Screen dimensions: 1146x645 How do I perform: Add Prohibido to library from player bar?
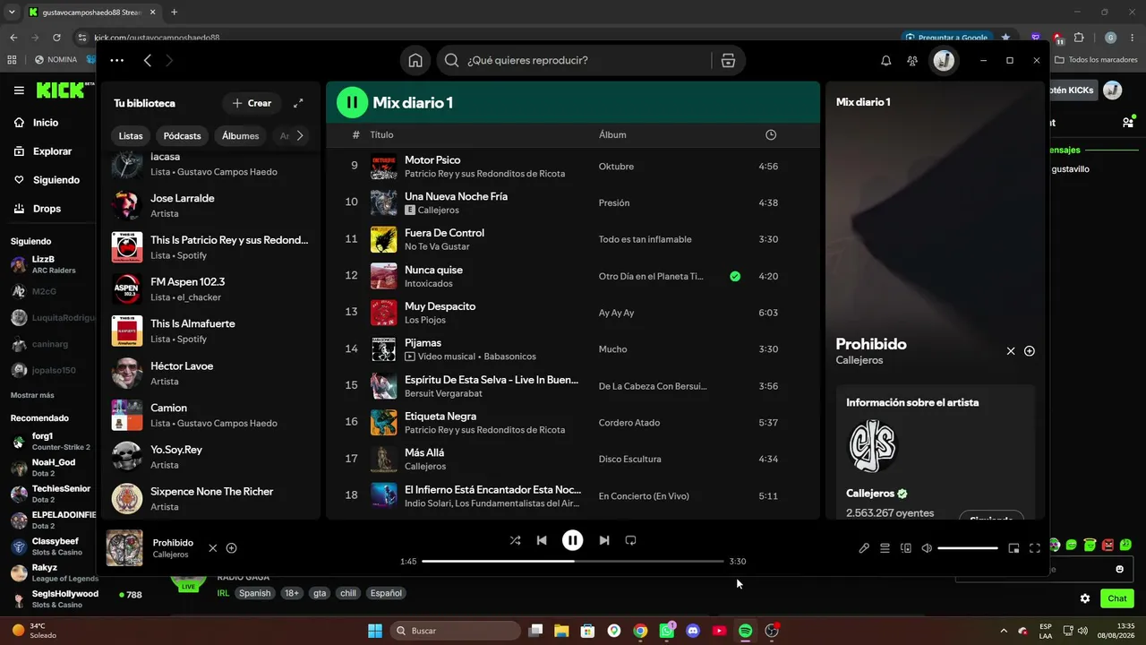(x=232, y=548)
